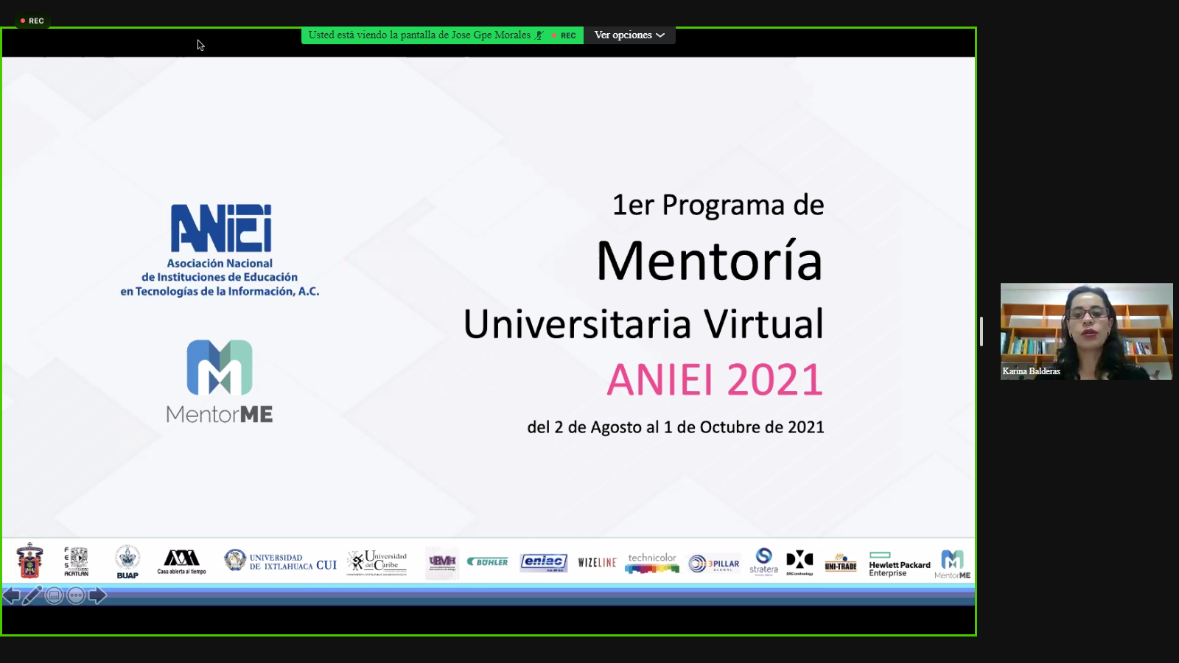The image size is (1179, 663).
Task: Click the REC recording badge in the top-left corner
Action: pyautogui.click(x=32, y=21)
